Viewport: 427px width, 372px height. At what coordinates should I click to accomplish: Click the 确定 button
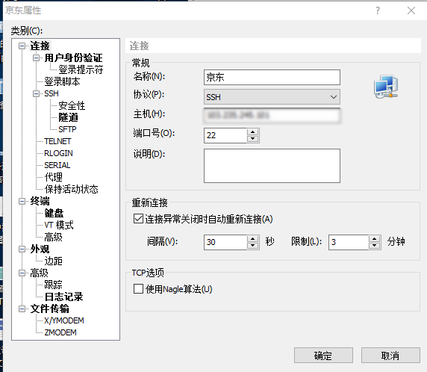(x=323, y=355)
